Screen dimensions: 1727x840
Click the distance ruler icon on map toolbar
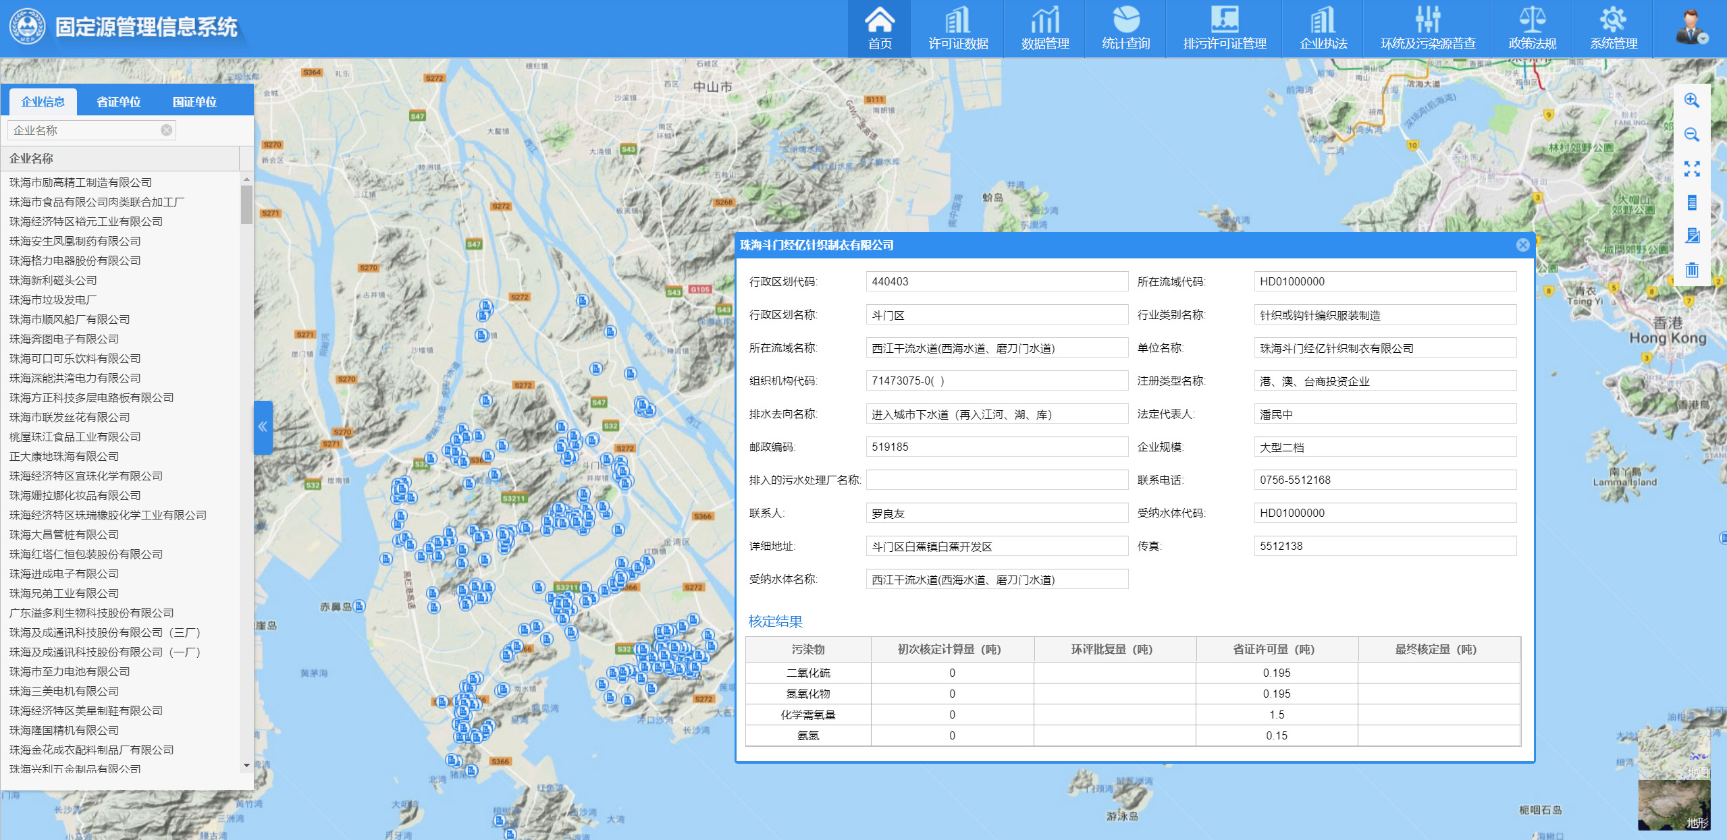pyautogui.click(x=1691, y=202)
